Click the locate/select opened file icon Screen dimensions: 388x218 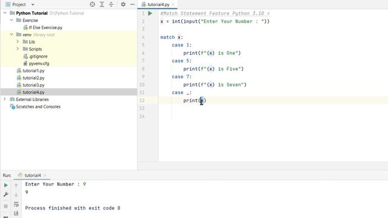92,4
